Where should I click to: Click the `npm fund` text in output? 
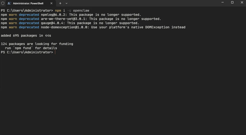23,48
